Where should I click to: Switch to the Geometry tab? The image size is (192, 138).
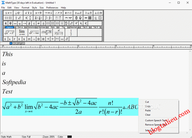coord(74,27)
